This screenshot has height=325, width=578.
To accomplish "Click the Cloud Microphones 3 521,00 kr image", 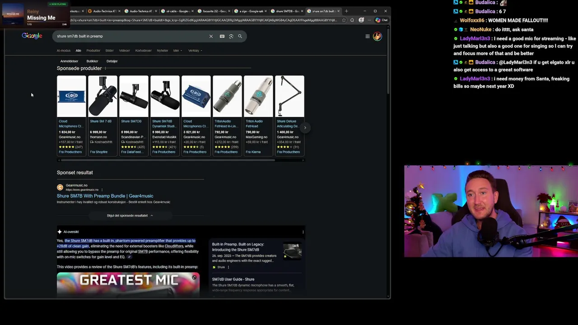I will click(196, 96).
